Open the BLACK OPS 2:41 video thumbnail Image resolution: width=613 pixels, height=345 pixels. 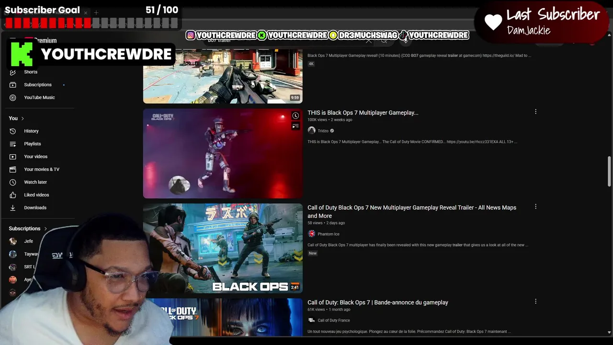tap(223, 248)
